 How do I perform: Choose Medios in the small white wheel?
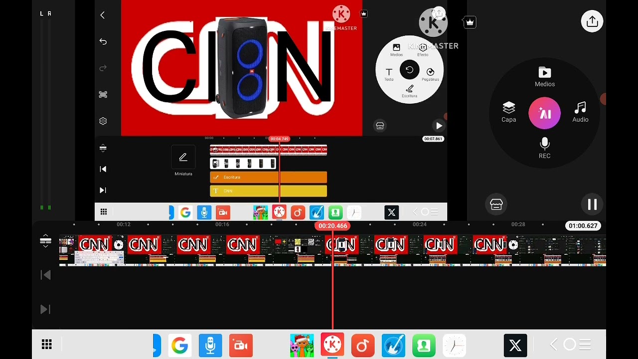[x=396, y=50]
